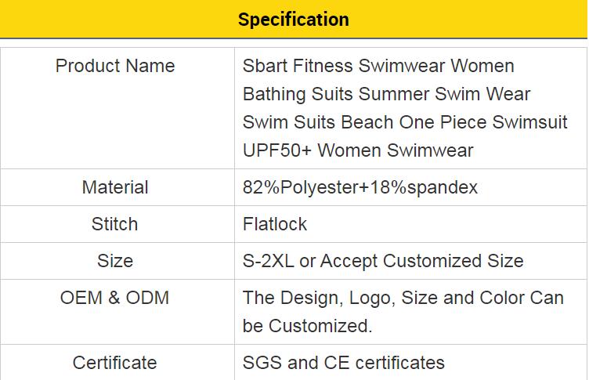
Task: Click the 'Swim Suits Beach One Piece Swimsuit' line
Action: coord(405,122)
